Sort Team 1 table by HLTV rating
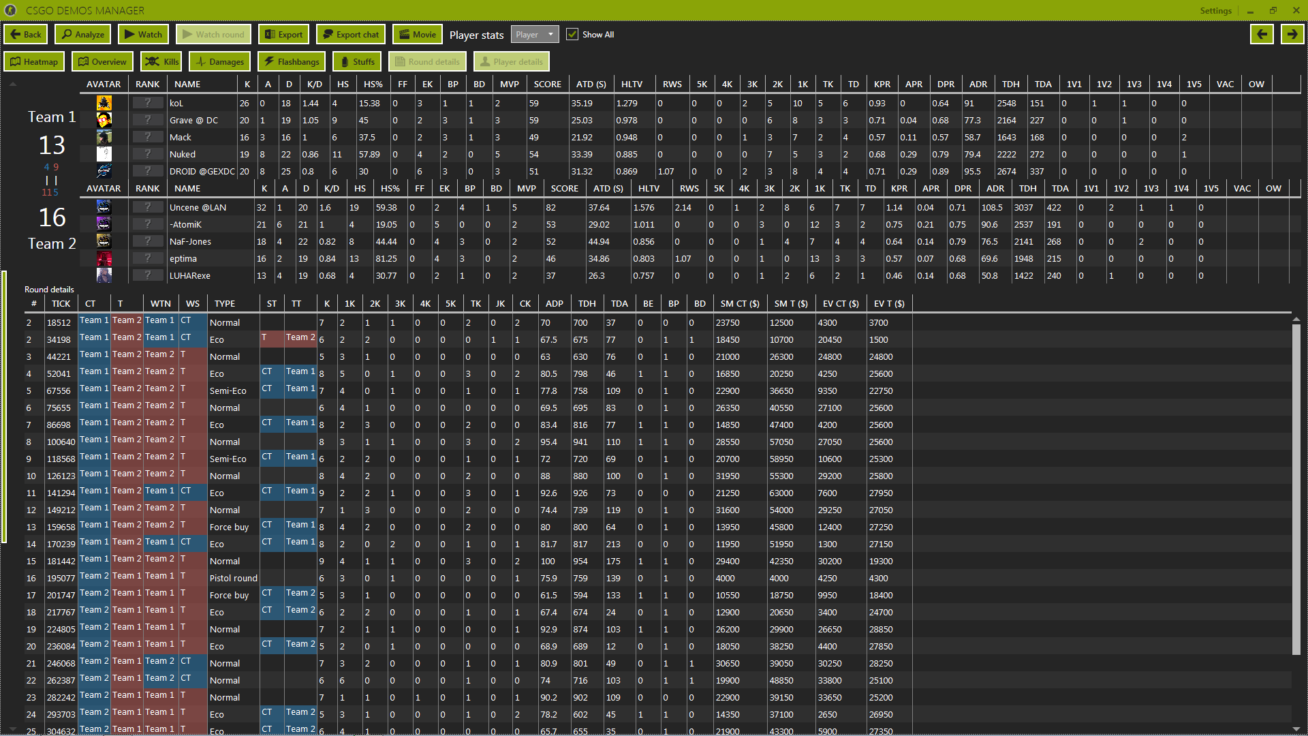 [x=632, y=85]
